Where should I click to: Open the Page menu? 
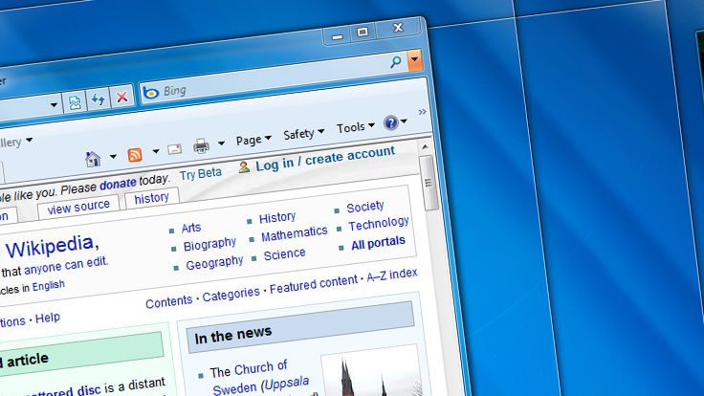253,140
